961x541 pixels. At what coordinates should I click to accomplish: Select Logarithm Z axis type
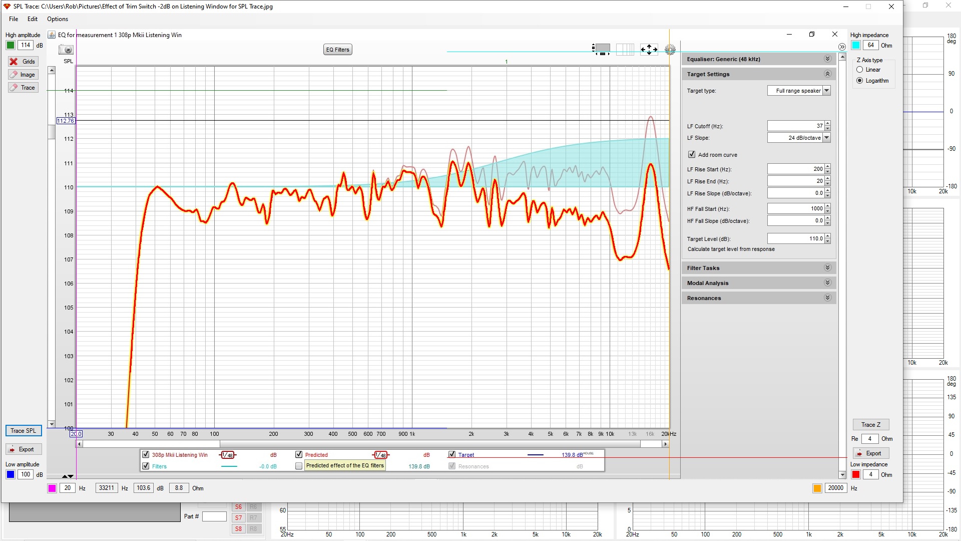coord(860,81)
